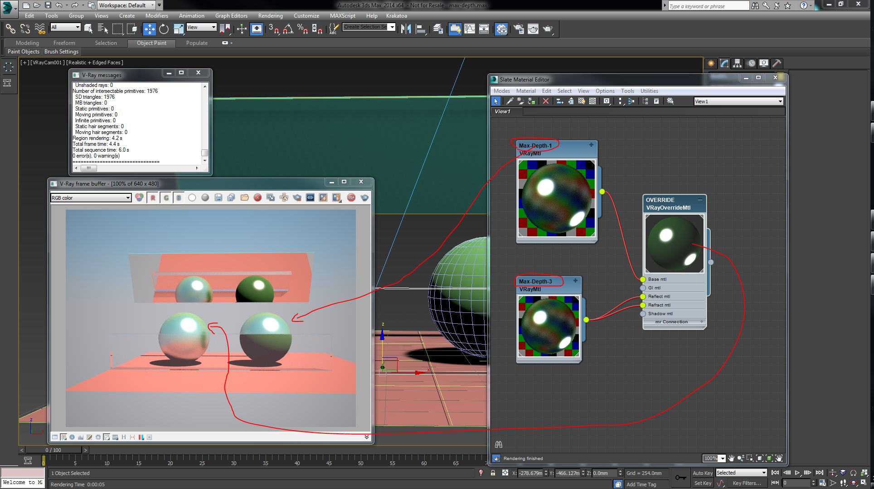Click the time slider 0 / 100

pyautogui.click(x=53, y=450)
